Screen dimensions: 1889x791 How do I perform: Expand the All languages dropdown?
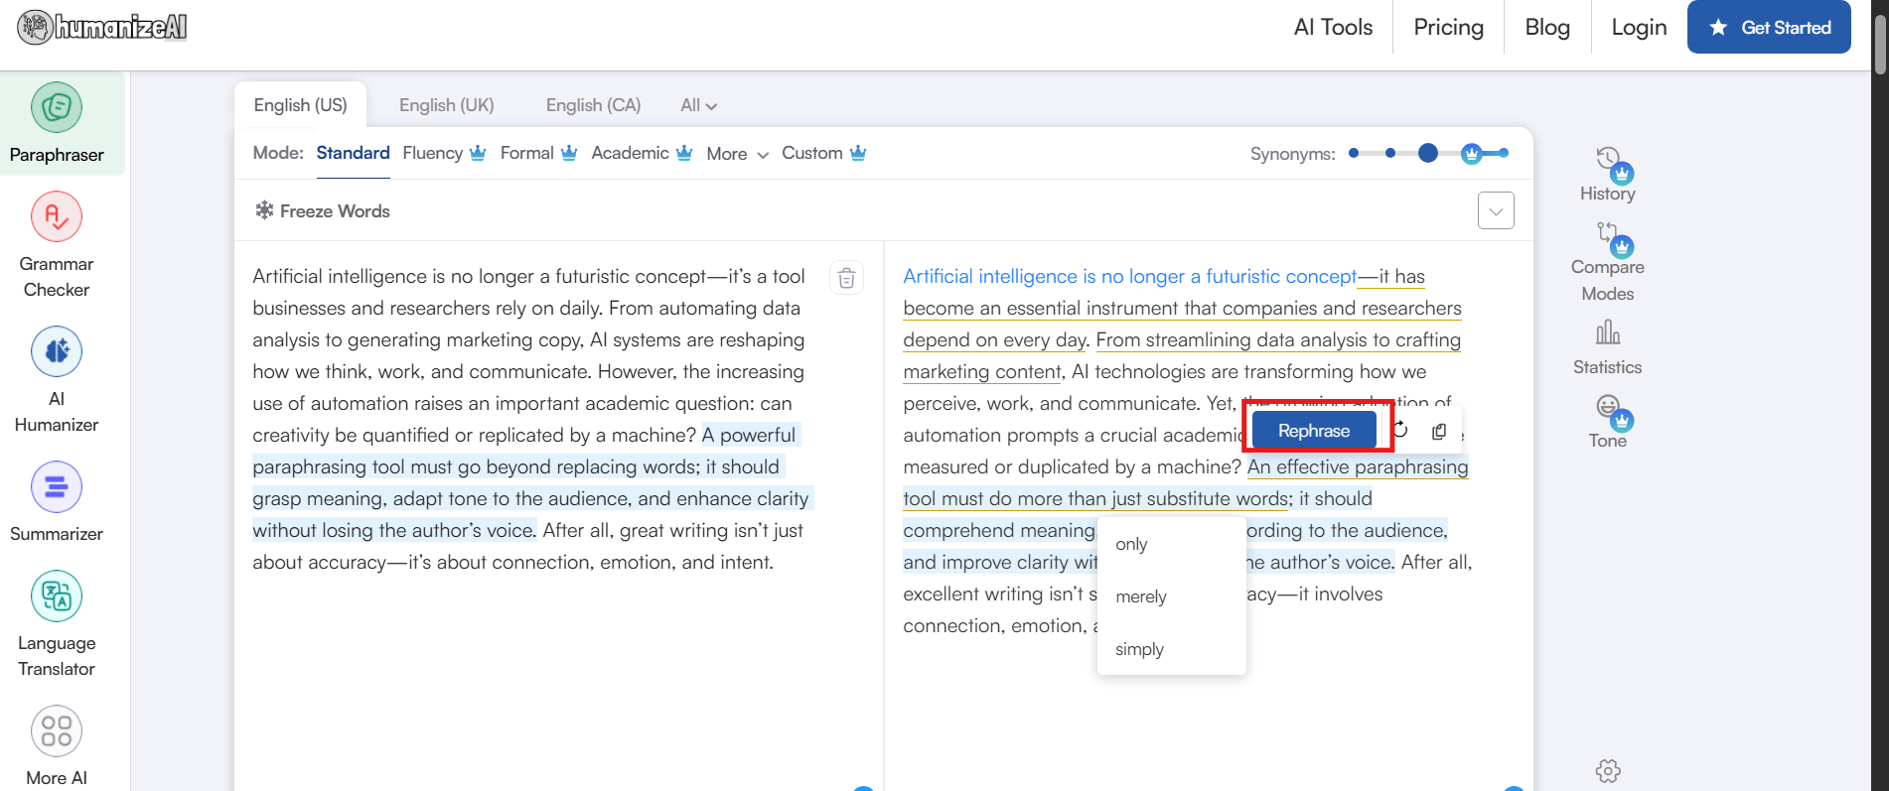tap(698, 105)
